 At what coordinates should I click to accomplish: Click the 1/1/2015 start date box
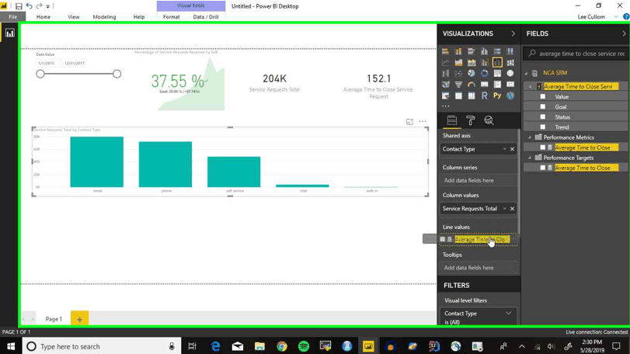click(47, 63)
